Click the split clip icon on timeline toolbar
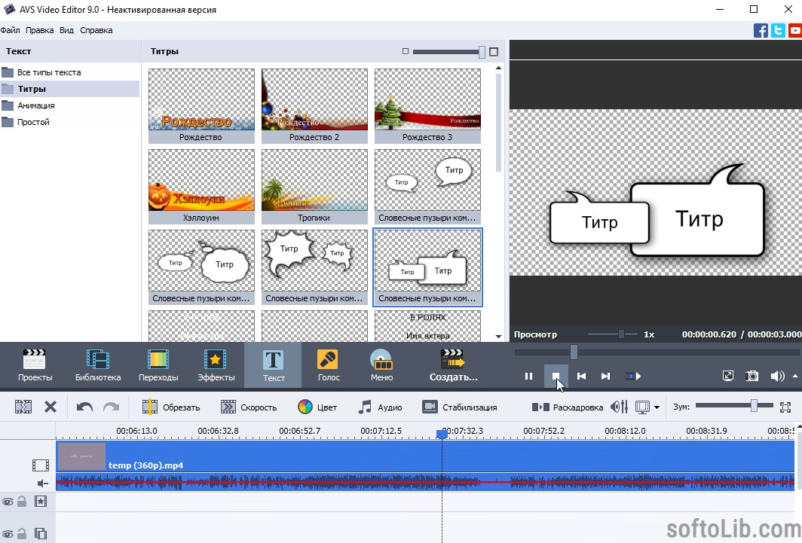 23,407
